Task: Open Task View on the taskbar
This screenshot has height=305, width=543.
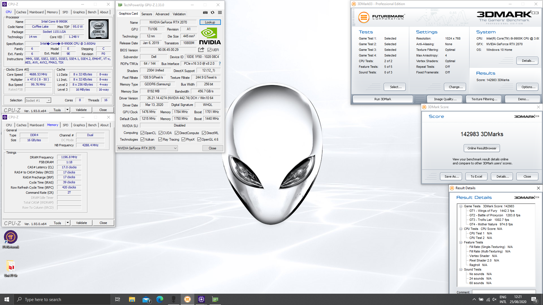Action: tap(118, 299)
